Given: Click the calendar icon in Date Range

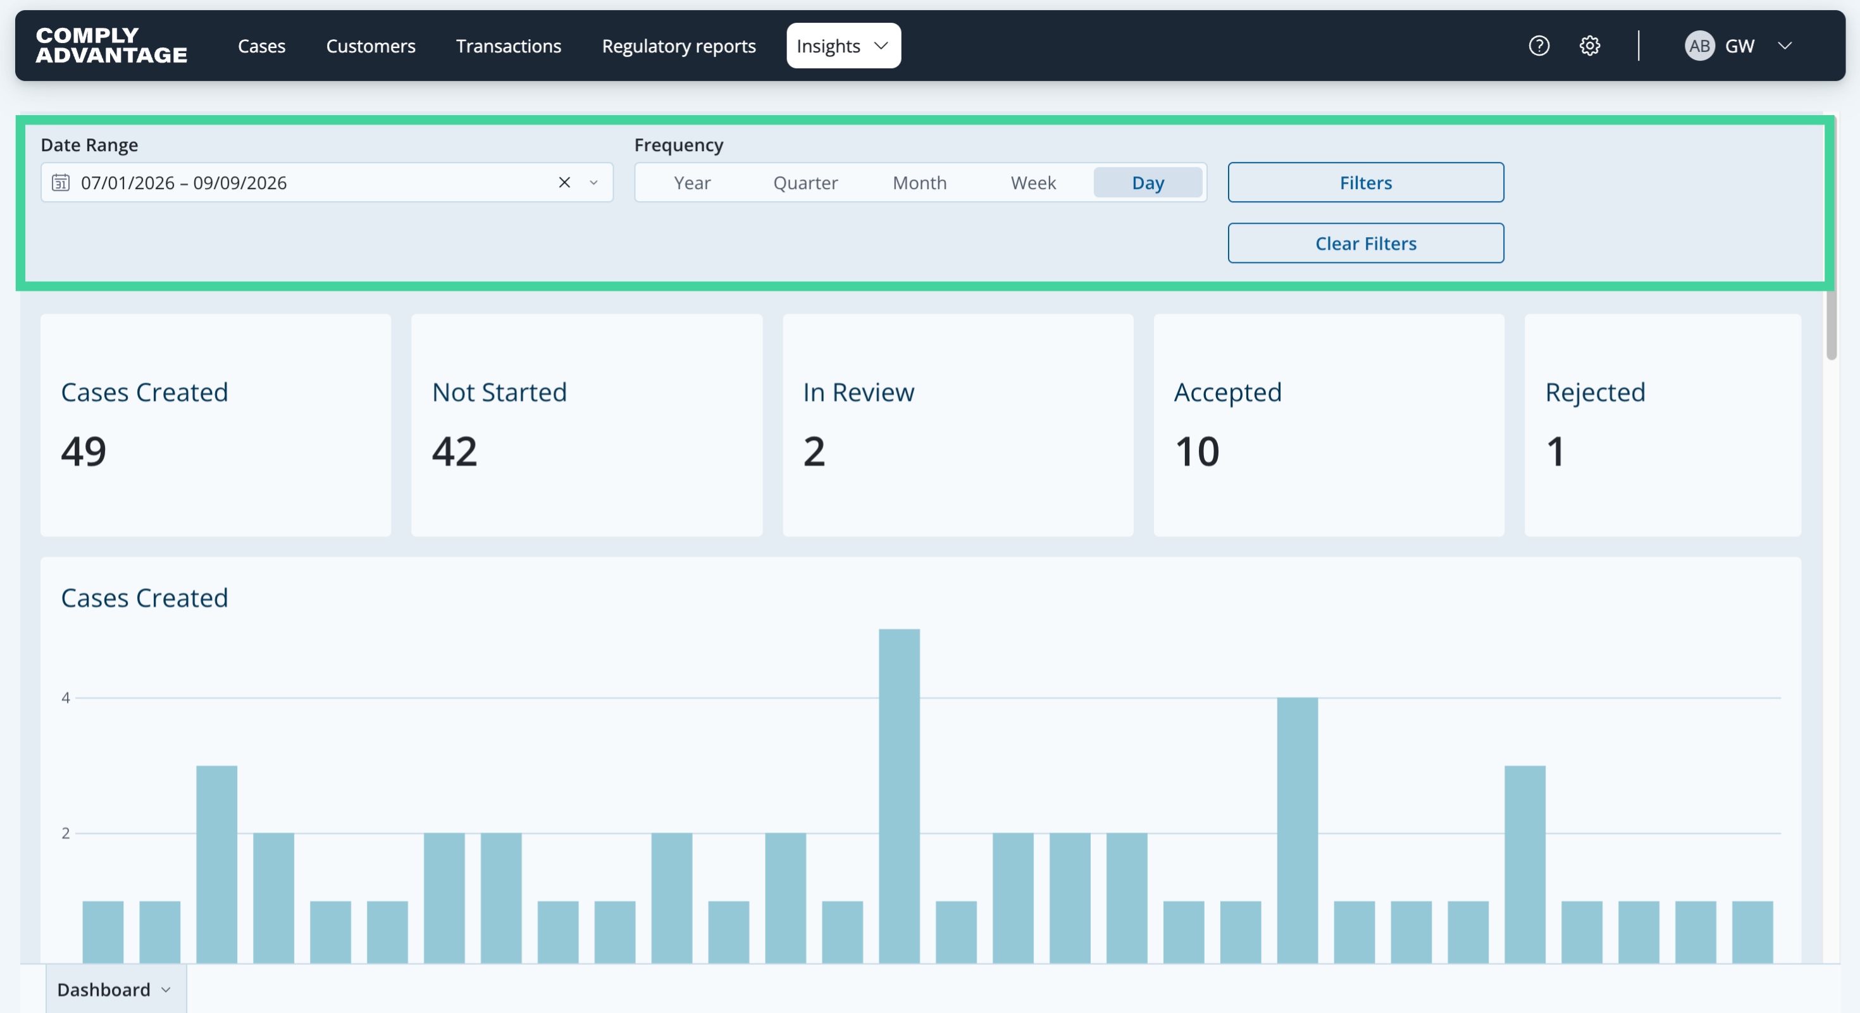Looking at the screenshot, I should pyautogui.click(x=61, y=183).
